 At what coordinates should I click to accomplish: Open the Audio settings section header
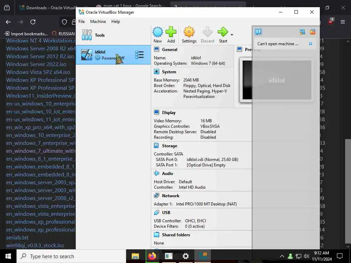pyautogui.click(x=167, y=174)
